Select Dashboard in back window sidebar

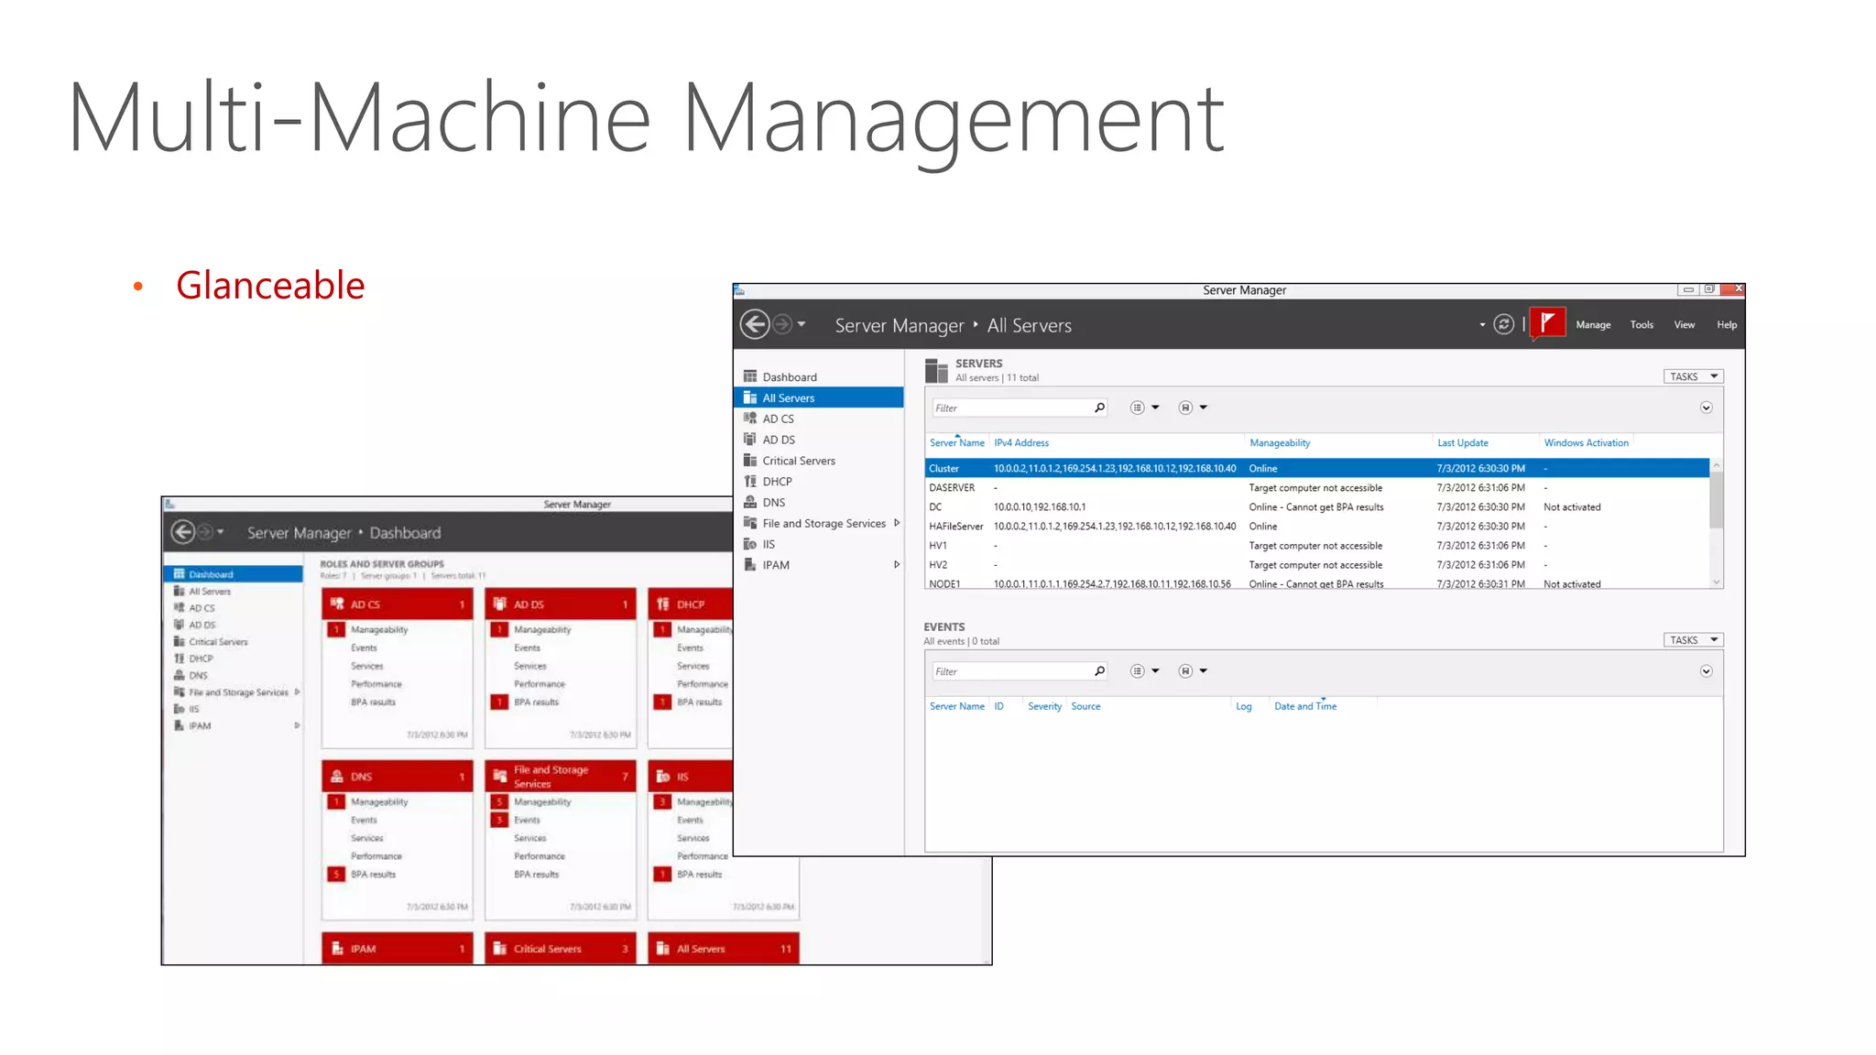(234, 574)
